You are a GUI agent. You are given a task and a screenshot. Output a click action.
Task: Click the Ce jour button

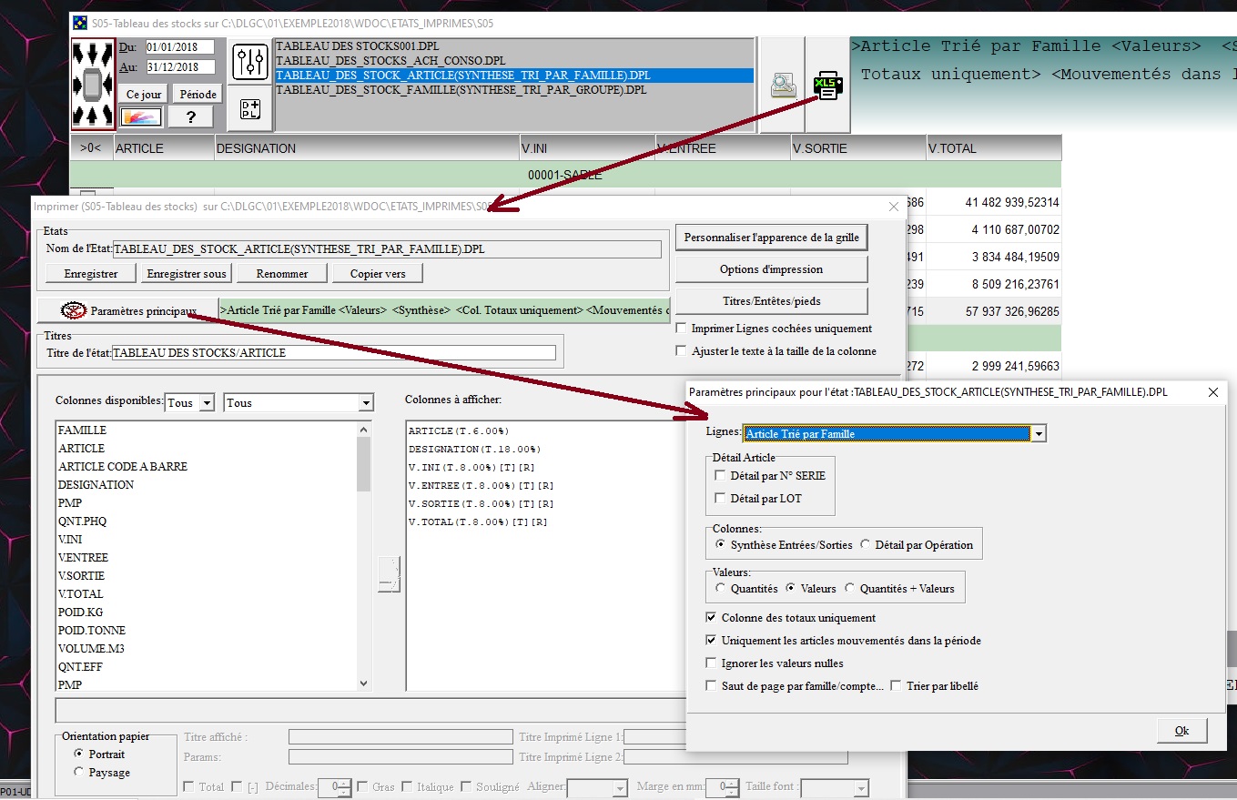(144, 94)
